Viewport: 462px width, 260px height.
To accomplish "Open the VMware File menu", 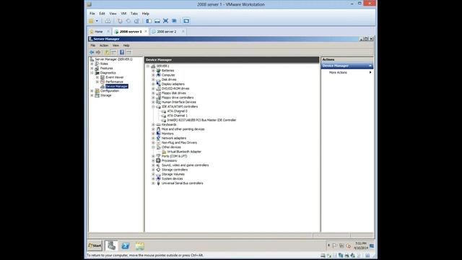I will 92,14.
